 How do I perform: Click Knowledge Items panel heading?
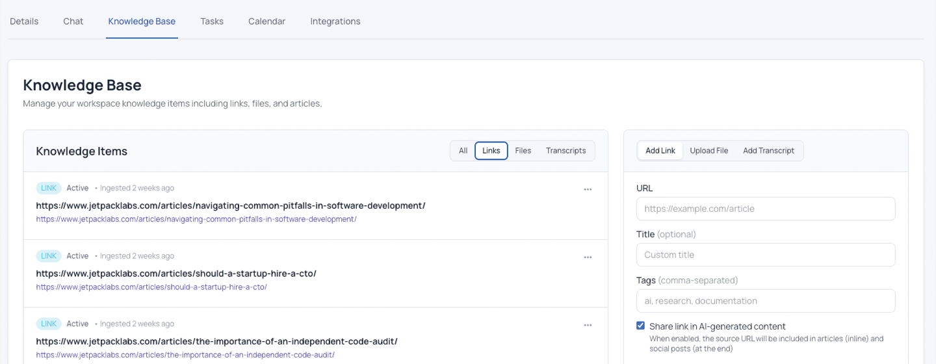pyautogui.click(x=82, y=151)
